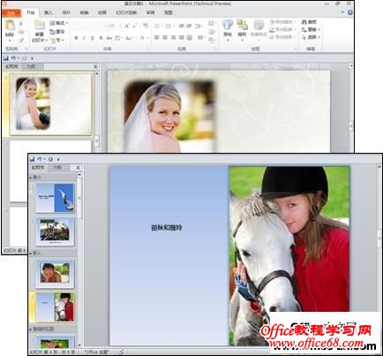Click the Replace button in Editing group
Screen dimensions: 383x356
coord(311,29)
